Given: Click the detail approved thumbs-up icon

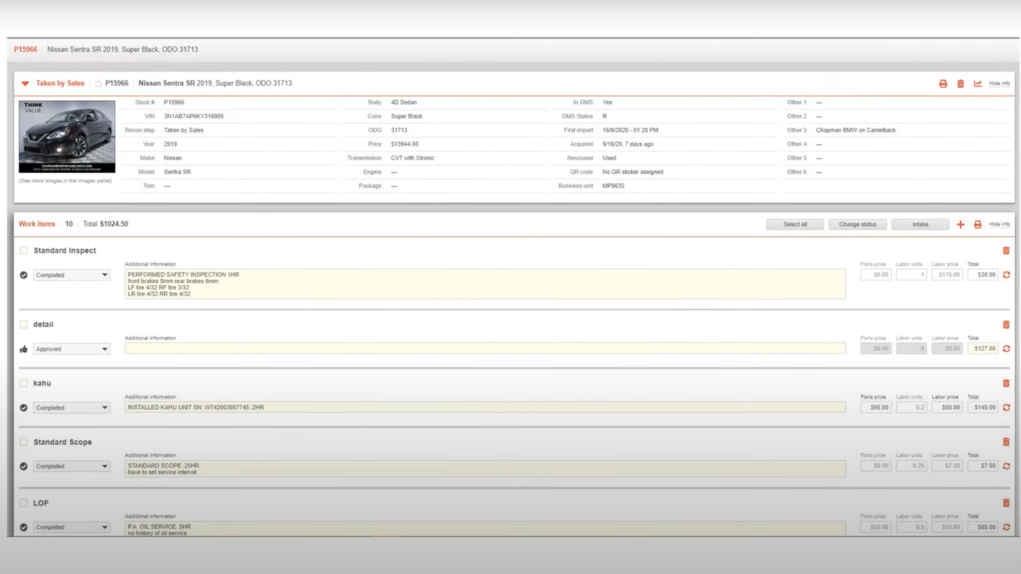Looking at the screenshot, I should 23,349.
